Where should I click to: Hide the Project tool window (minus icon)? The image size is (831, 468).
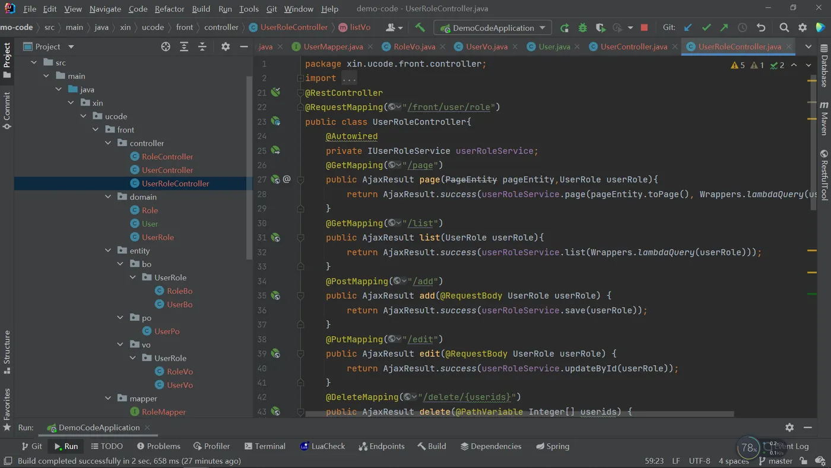click(x=243, y=46)
